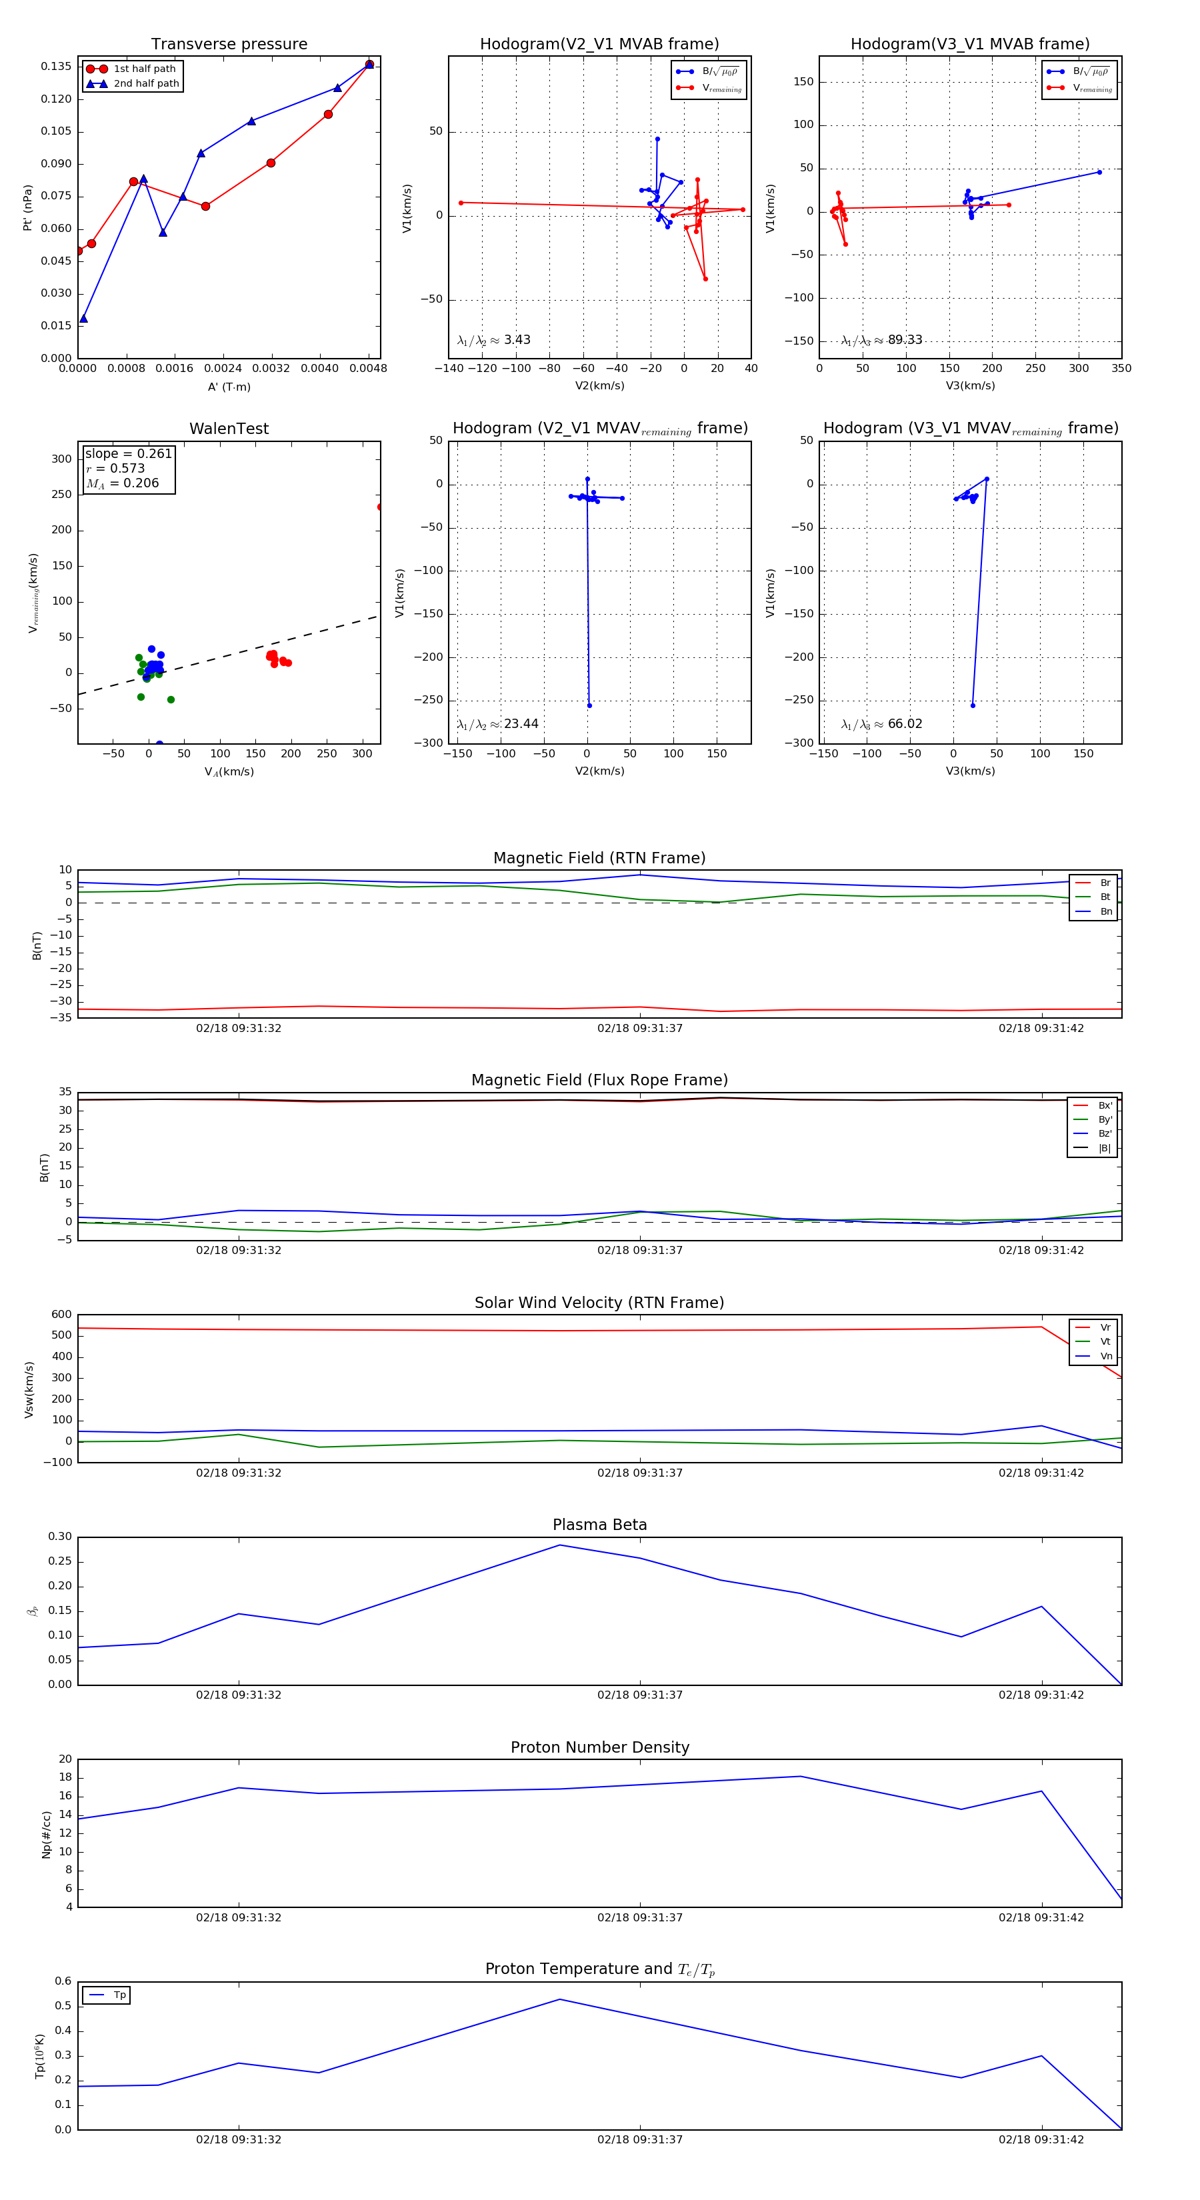
Task: Click the isolated red point at WalenTest right edge
Action: point(380,507)
